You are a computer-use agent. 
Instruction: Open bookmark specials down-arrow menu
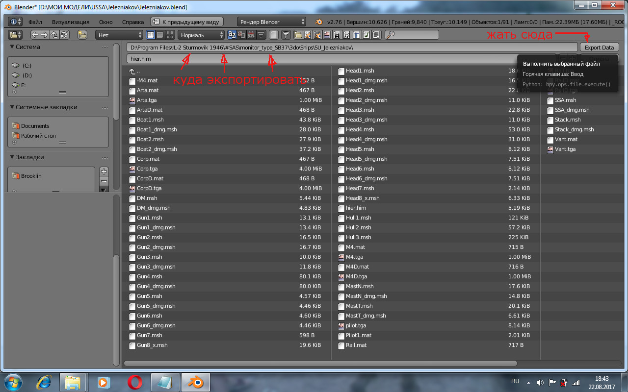coord(104,189)
